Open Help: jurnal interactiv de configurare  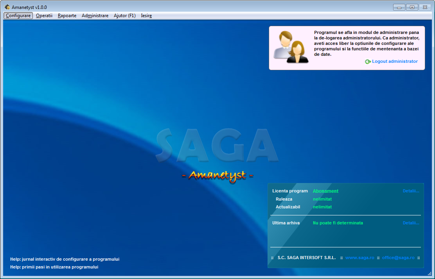click(x=65, y=259)
